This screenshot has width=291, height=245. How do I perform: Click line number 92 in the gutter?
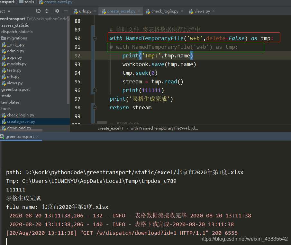click(x=77, y=56)
